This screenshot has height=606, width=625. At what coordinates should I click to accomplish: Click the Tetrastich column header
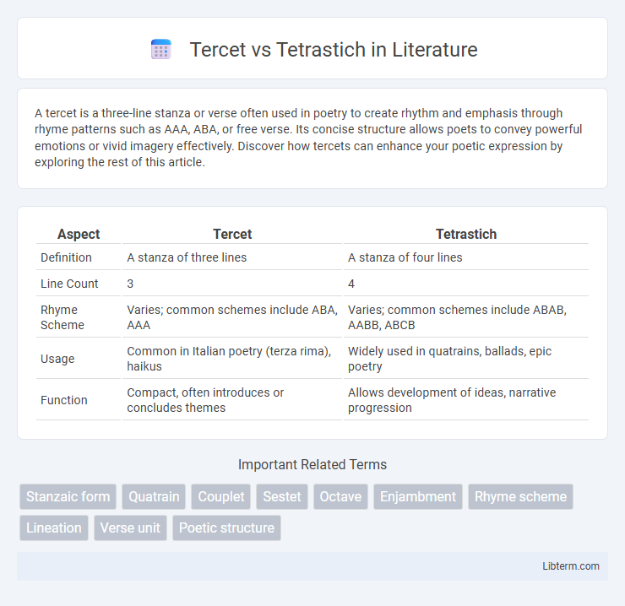(x=466, y=234)
